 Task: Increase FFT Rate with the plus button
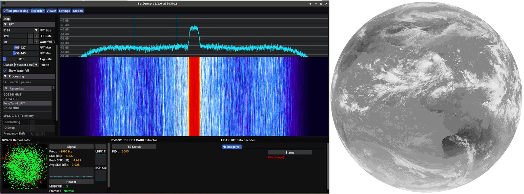pyautogui.click(x=36, y=36)
